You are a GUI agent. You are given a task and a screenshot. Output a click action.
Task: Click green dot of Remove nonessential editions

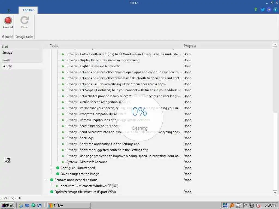51,180
